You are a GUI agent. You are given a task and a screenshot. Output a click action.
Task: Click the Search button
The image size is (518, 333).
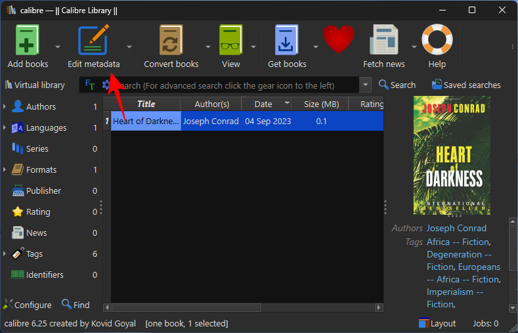[397, 85]
